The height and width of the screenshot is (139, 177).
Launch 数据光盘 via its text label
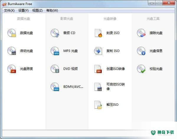(x=27, y=33)
